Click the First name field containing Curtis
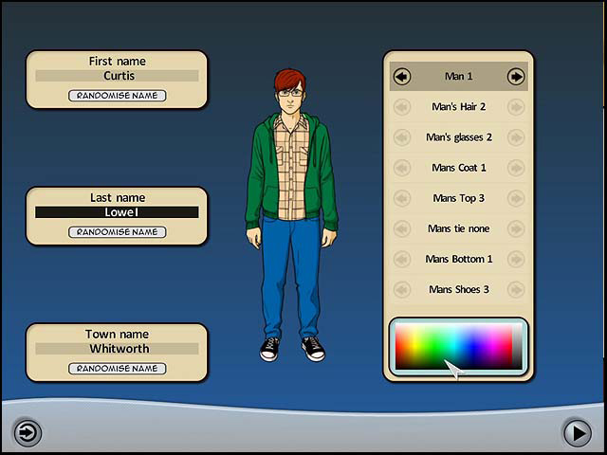The height and width of the screenshot is (455, 607). coord(117,76)
